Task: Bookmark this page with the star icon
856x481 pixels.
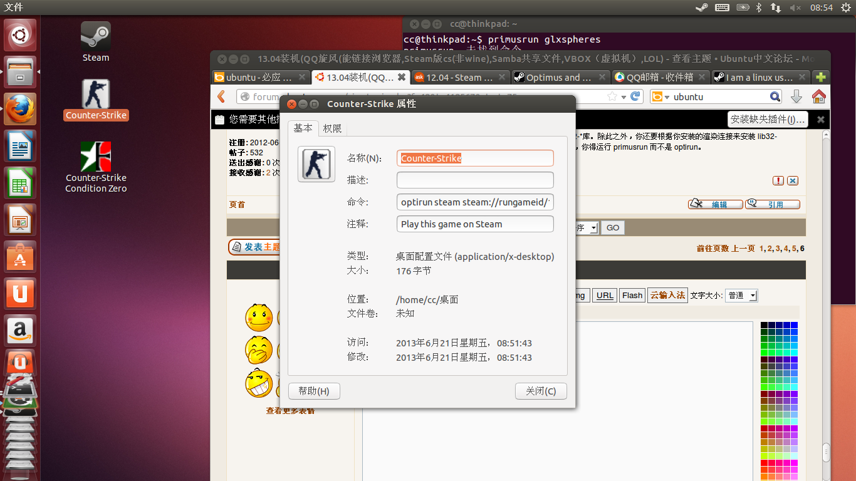Action: tap(612, 96)
